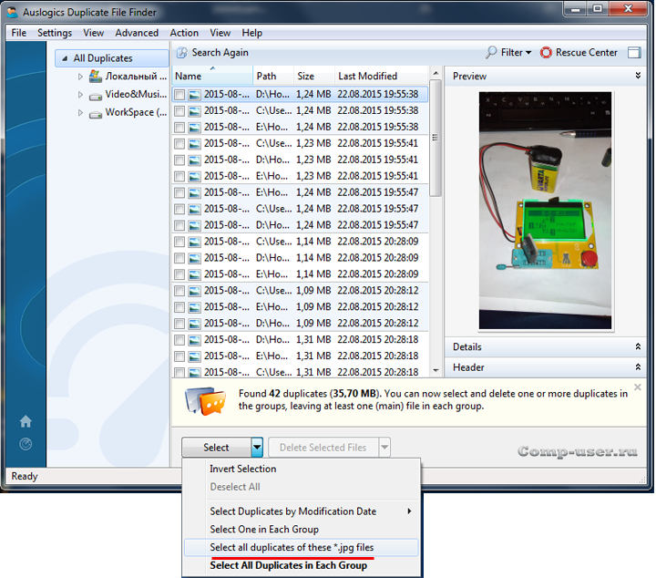Expand the Details panel chevron

pos(638,346)
